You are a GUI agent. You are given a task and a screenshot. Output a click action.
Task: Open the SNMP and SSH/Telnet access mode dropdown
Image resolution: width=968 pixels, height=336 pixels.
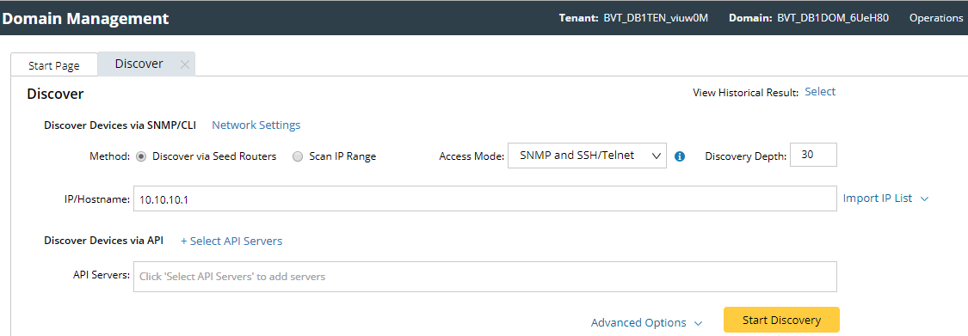coord(587,156)
